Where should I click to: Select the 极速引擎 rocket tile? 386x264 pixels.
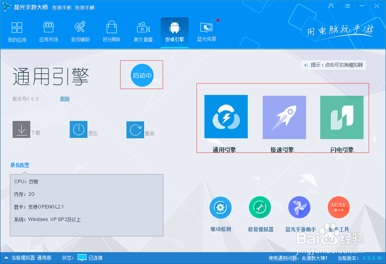pos(284,117)
